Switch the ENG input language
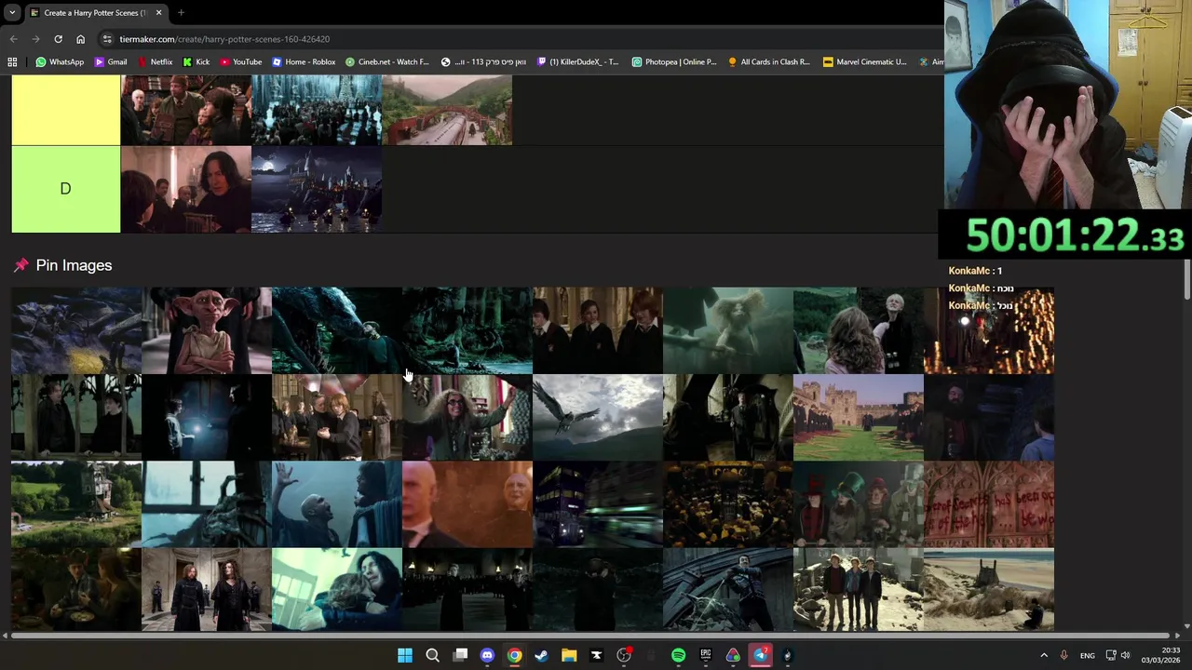Image resolution: width=1192 pixels, height=670 pixels. point(1087,655)
